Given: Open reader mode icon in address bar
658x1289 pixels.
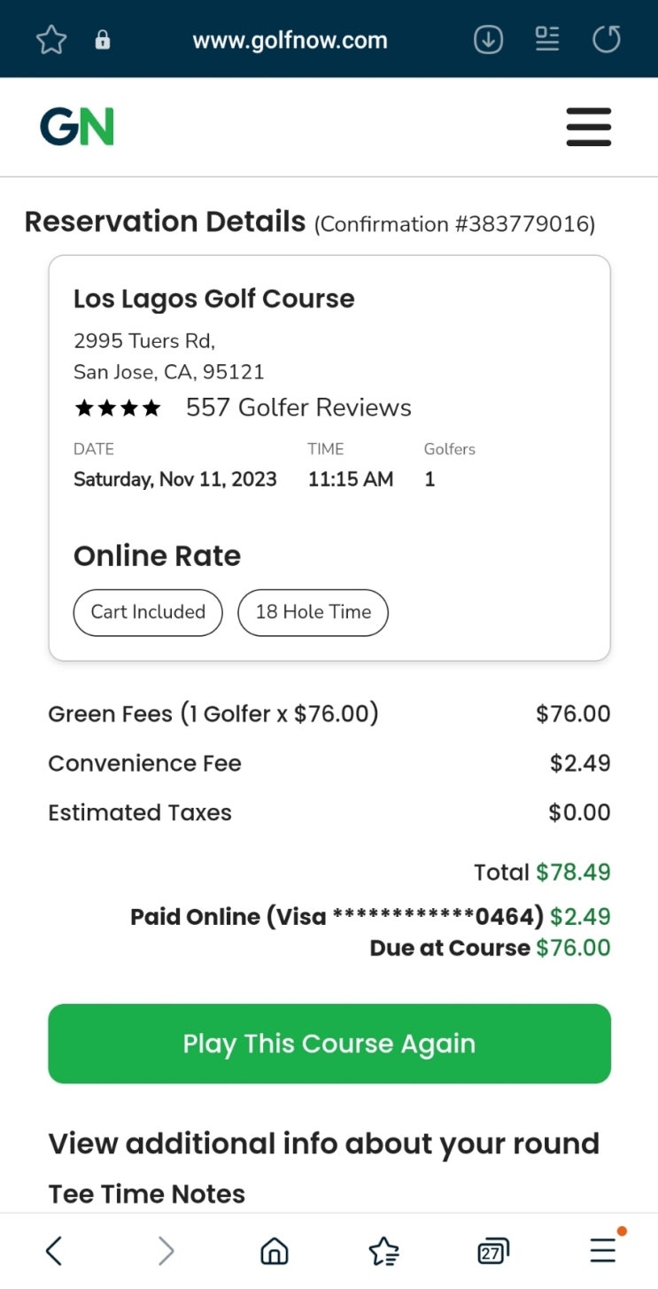Looking at the screenshot, I should 547,39.
